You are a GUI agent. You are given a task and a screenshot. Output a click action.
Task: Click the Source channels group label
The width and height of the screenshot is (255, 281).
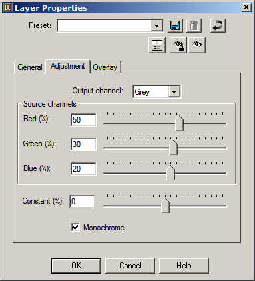pyautogui.click(x=50, y=104)
